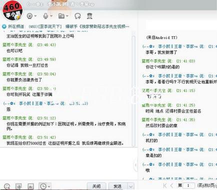Select message 你记得 我钱一旦打过去
The height and width of the screenshot is (190, 217).
pos(27,65)
